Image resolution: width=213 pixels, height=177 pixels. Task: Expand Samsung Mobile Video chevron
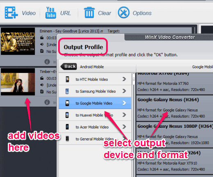tap(124, 91)
